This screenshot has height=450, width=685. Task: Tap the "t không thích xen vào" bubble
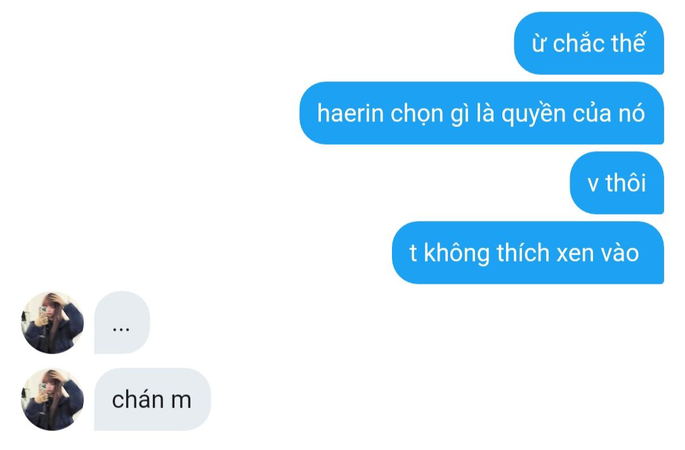pos(528,253)
